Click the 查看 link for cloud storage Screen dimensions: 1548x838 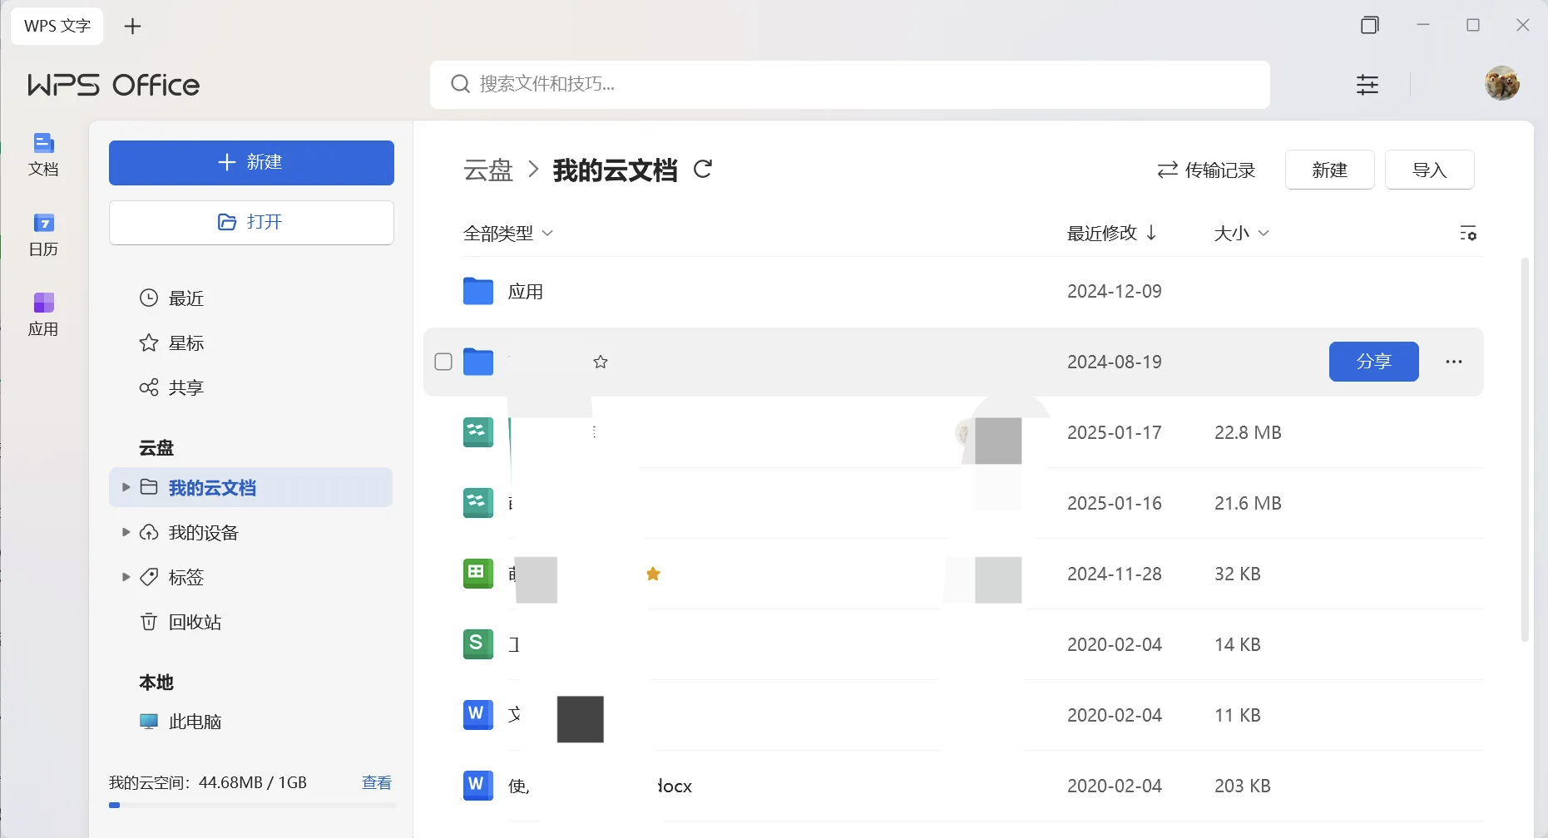376,781
